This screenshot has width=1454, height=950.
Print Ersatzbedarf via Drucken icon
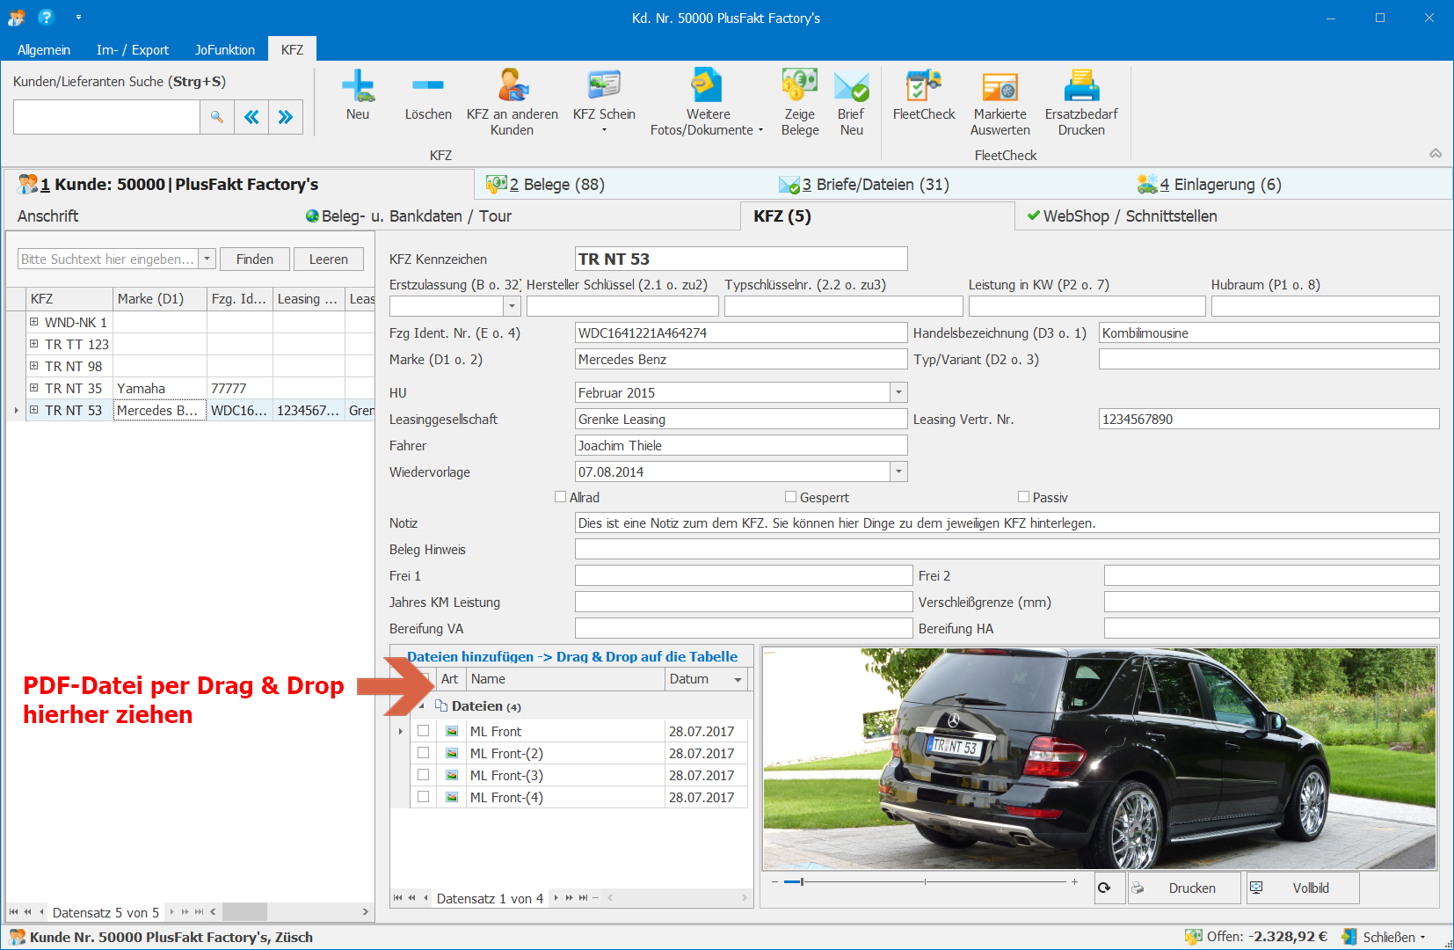click(x=1081, y=86)
